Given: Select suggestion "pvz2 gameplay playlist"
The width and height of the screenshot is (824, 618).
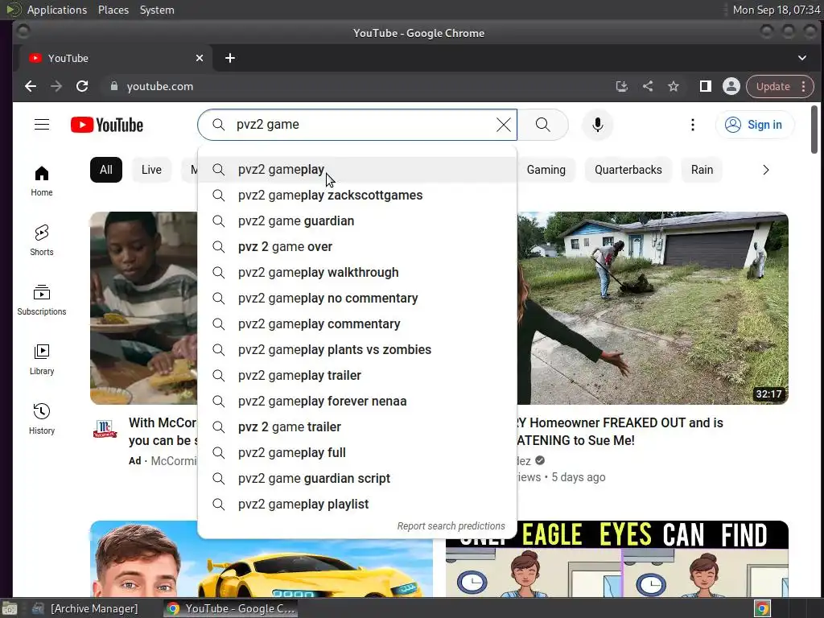Looking at the screenshot, I should 357,505.
